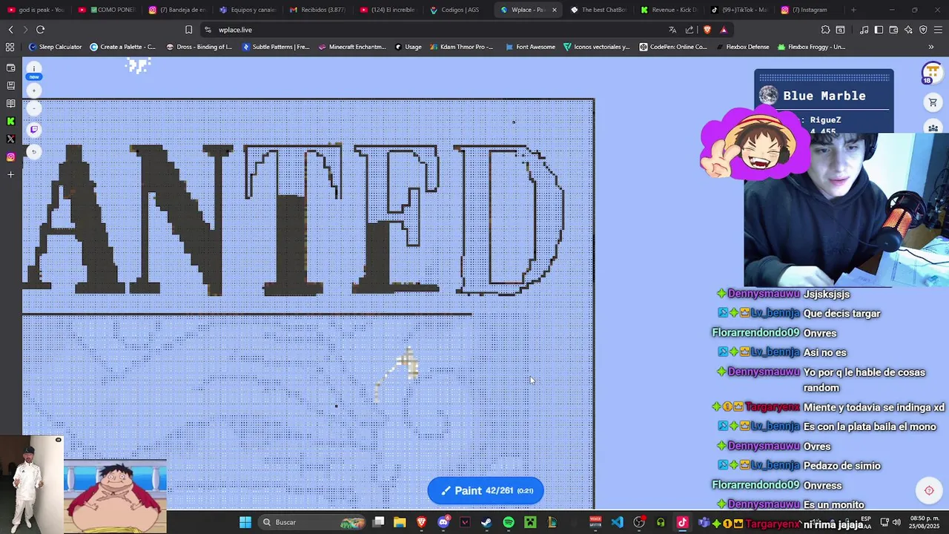
Task: Open the Instagram sidebar shortcut
Action: pyautogui.click(x=10, y=156)
